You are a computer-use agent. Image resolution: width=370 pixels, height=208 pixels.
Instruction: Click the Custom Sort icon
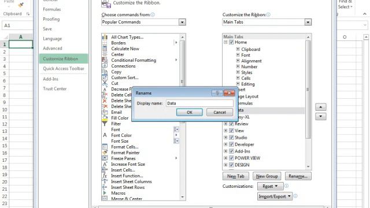(x=105, y=77)
